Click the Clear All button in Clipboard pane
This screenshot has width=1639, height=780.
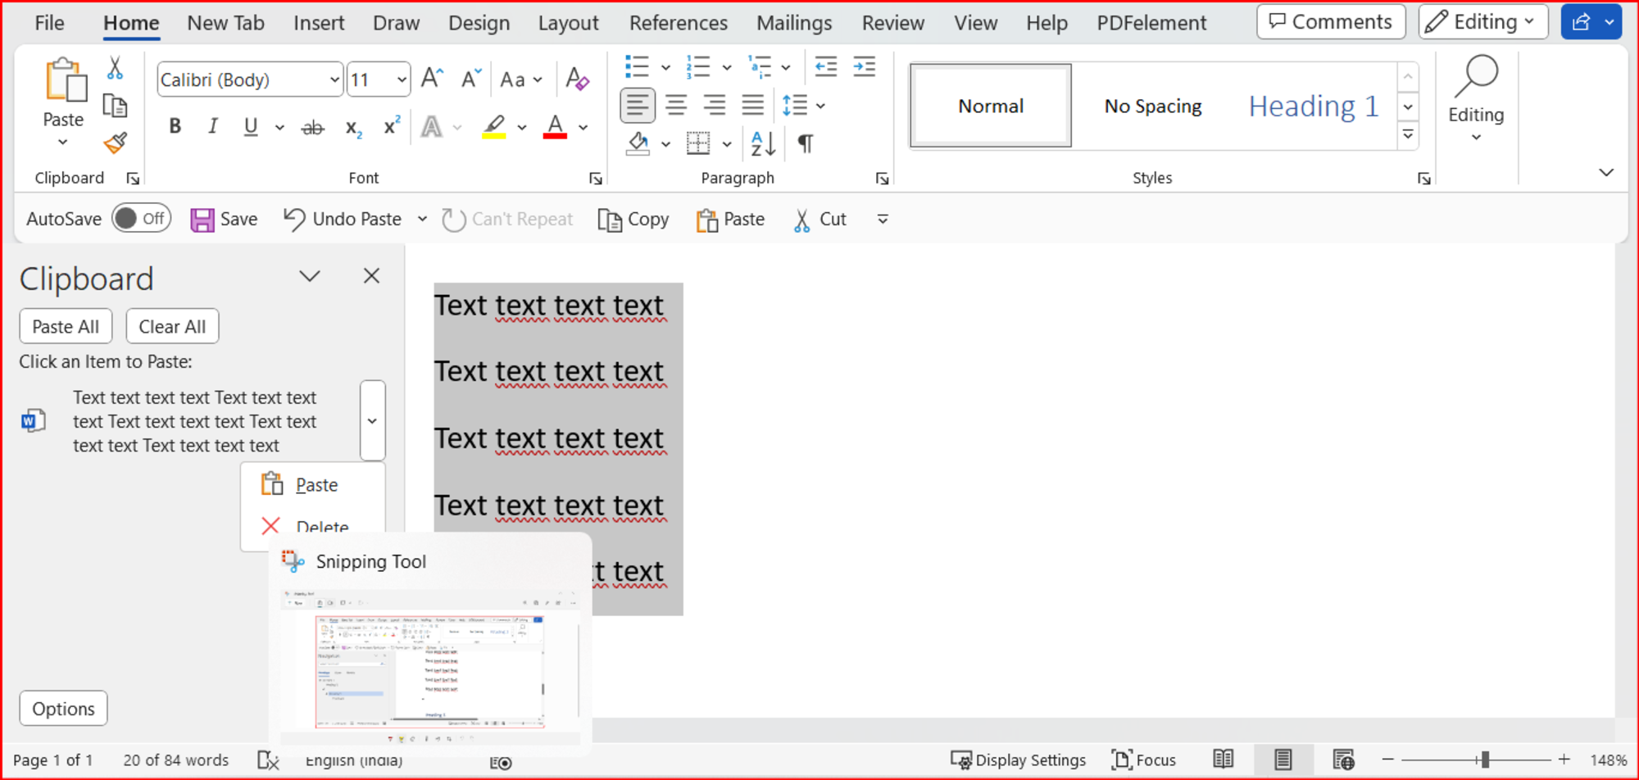[x=172, y=325]
